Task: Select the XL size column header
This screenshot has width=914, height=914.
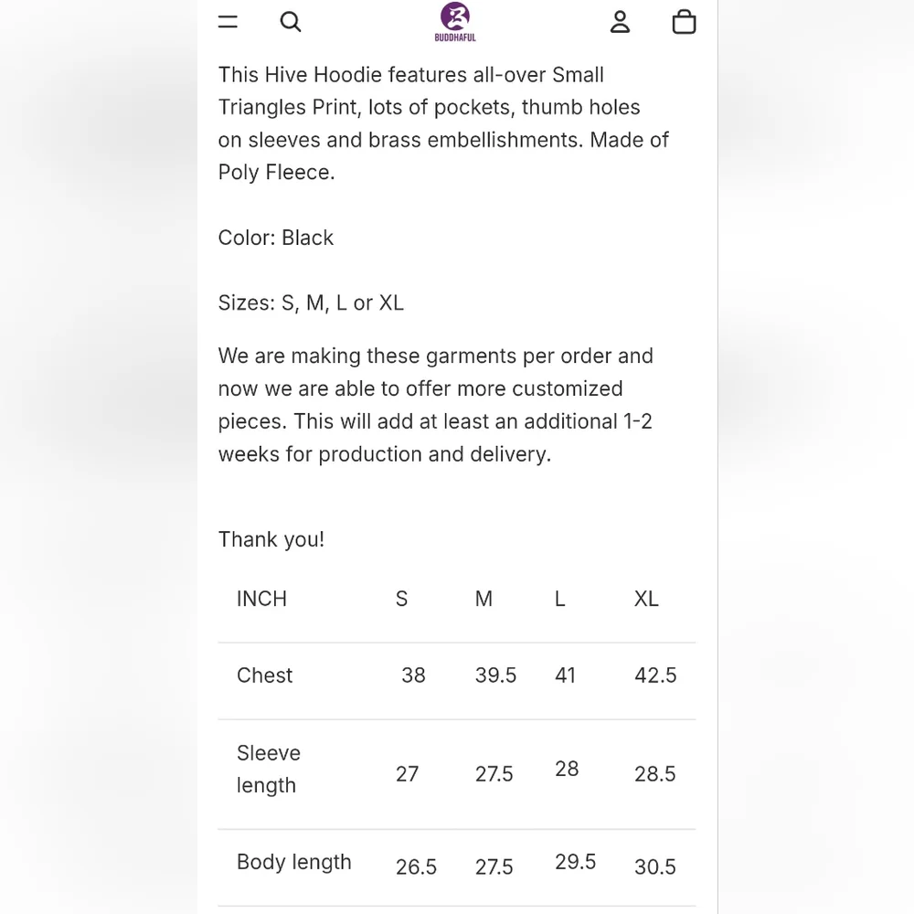Action: pyautogui.click(x=646, y=599)
